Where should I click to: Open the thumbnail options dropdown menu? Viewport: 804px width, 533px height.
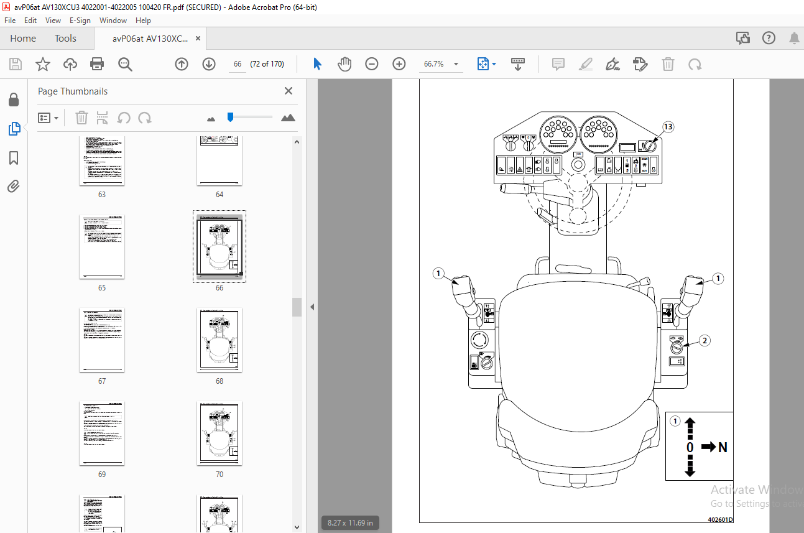tap(49, 118)
